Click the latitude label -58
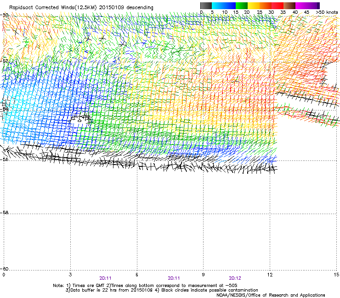 [x=4, y=213]
